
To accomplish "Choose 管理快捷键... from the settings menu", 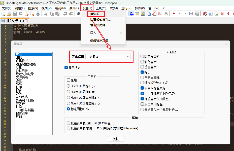I will click(x=99, y=25).
